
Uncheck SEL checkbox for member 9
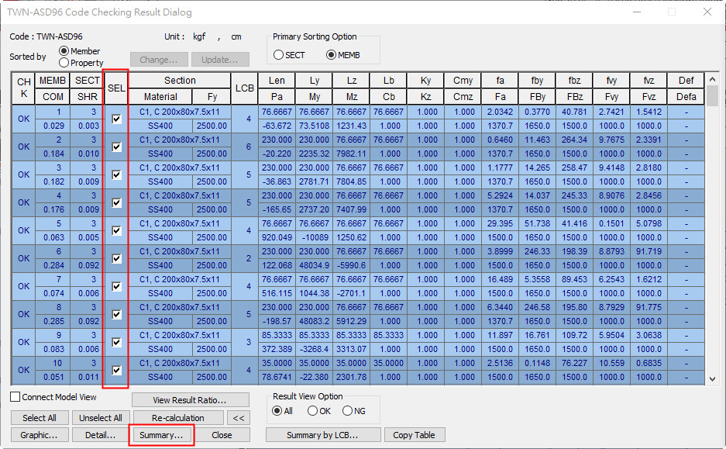pos(117,343)
